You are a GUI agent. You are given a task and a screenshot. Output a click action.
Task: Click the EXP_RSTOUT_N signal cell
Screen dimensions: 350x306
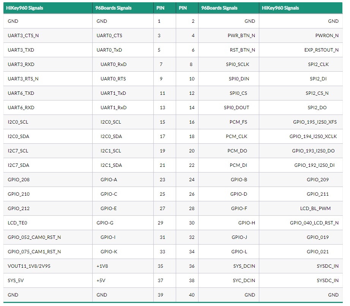(301, 50)
